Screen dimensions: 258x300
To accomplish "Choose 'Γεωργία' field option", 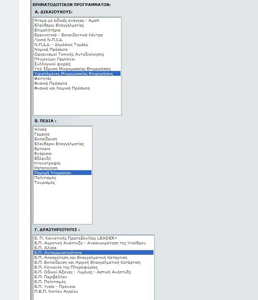I will click(62, 134).
